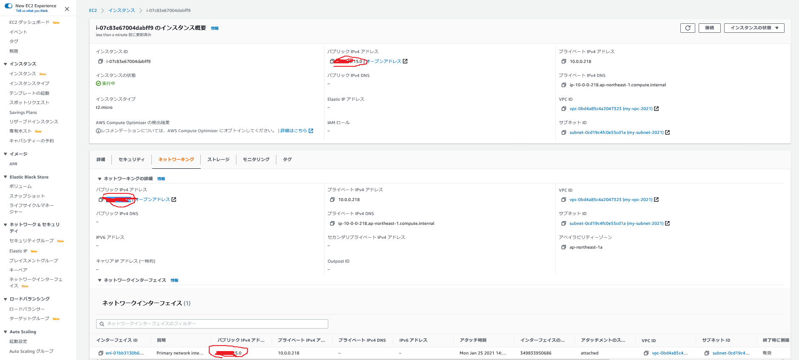Screen dimensions: 799x360
Task: Open ターゲットグループ in sidebar
Action: (x=29, y=319)
